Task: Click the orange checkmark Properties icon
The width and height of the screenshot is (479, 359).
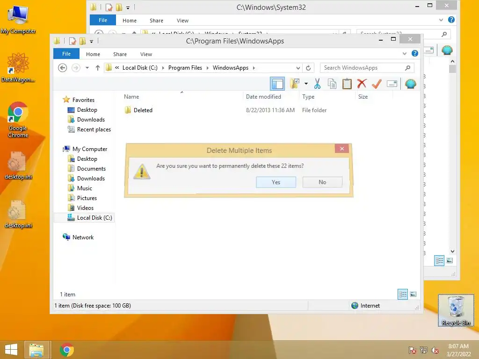Action: click(377, 84)
